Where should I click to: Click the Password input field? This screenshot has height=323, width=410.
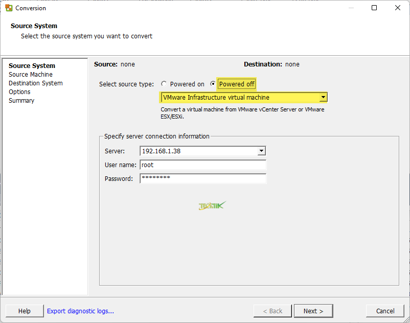click(203, 178)
